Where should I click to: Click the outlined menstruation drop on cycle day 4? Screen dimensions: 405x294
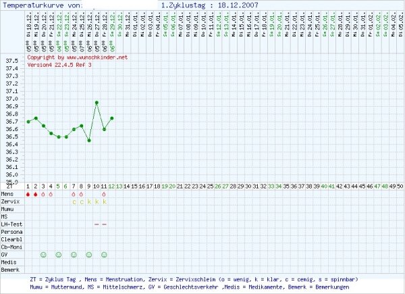[51, 194]
